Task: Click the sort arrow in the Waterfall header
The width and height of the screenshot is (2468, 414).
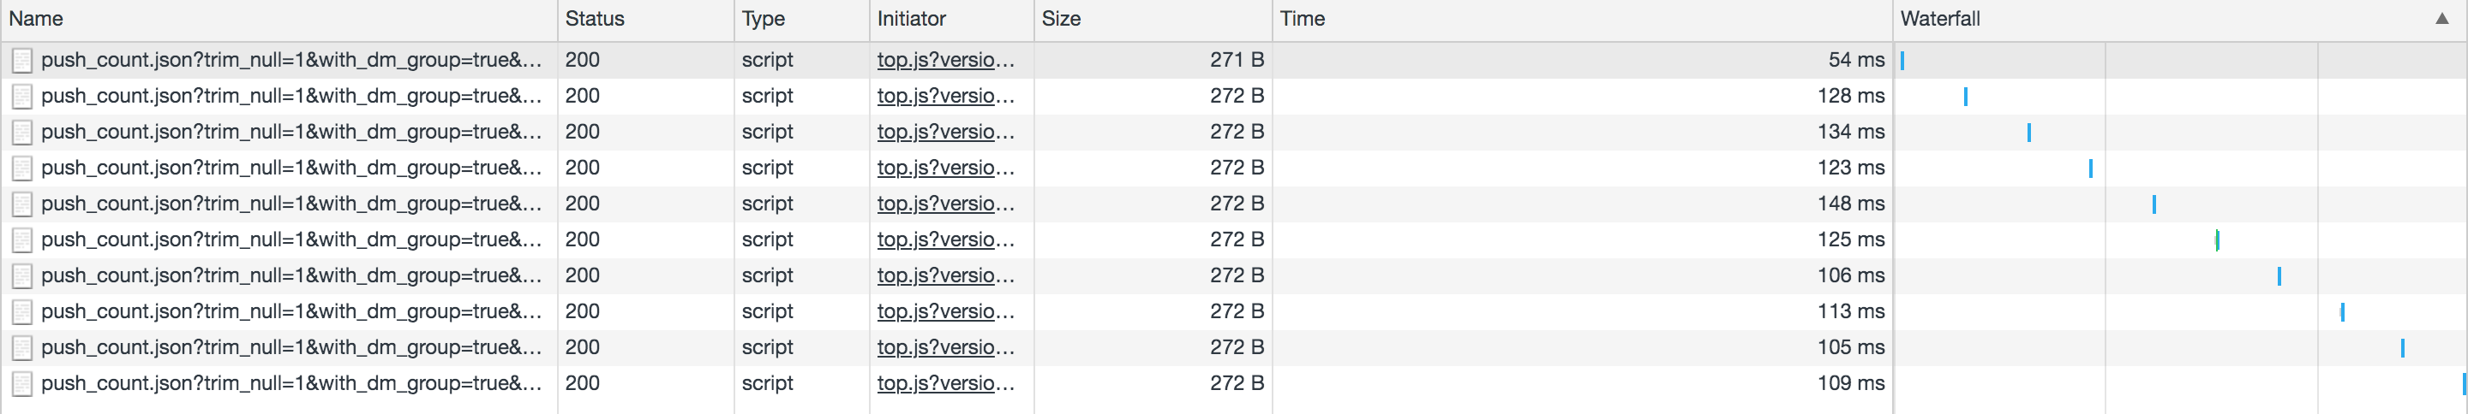Action: (x=2441, y=19)
